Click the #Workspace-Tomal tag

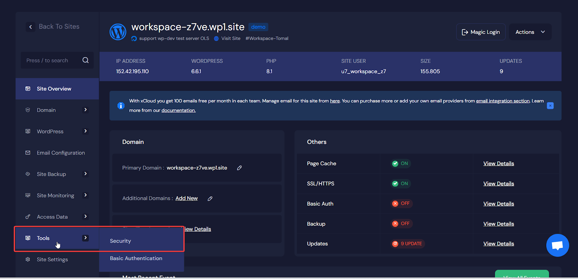267,39
